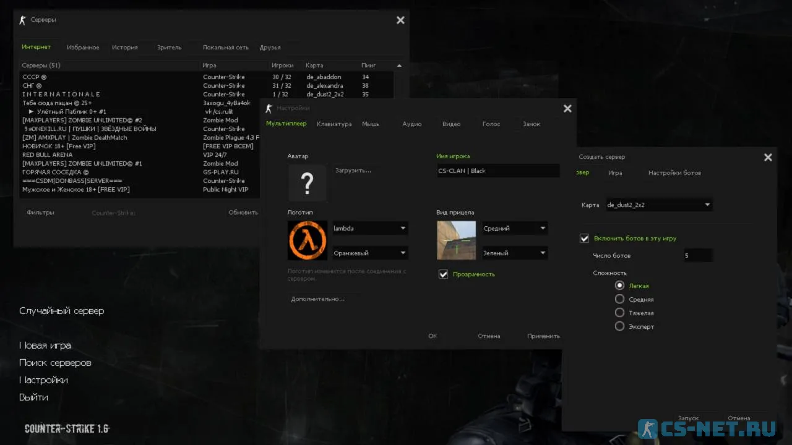
Task: Select the I N T E R N A T I O N A L E server
Action: click(207, 95)
